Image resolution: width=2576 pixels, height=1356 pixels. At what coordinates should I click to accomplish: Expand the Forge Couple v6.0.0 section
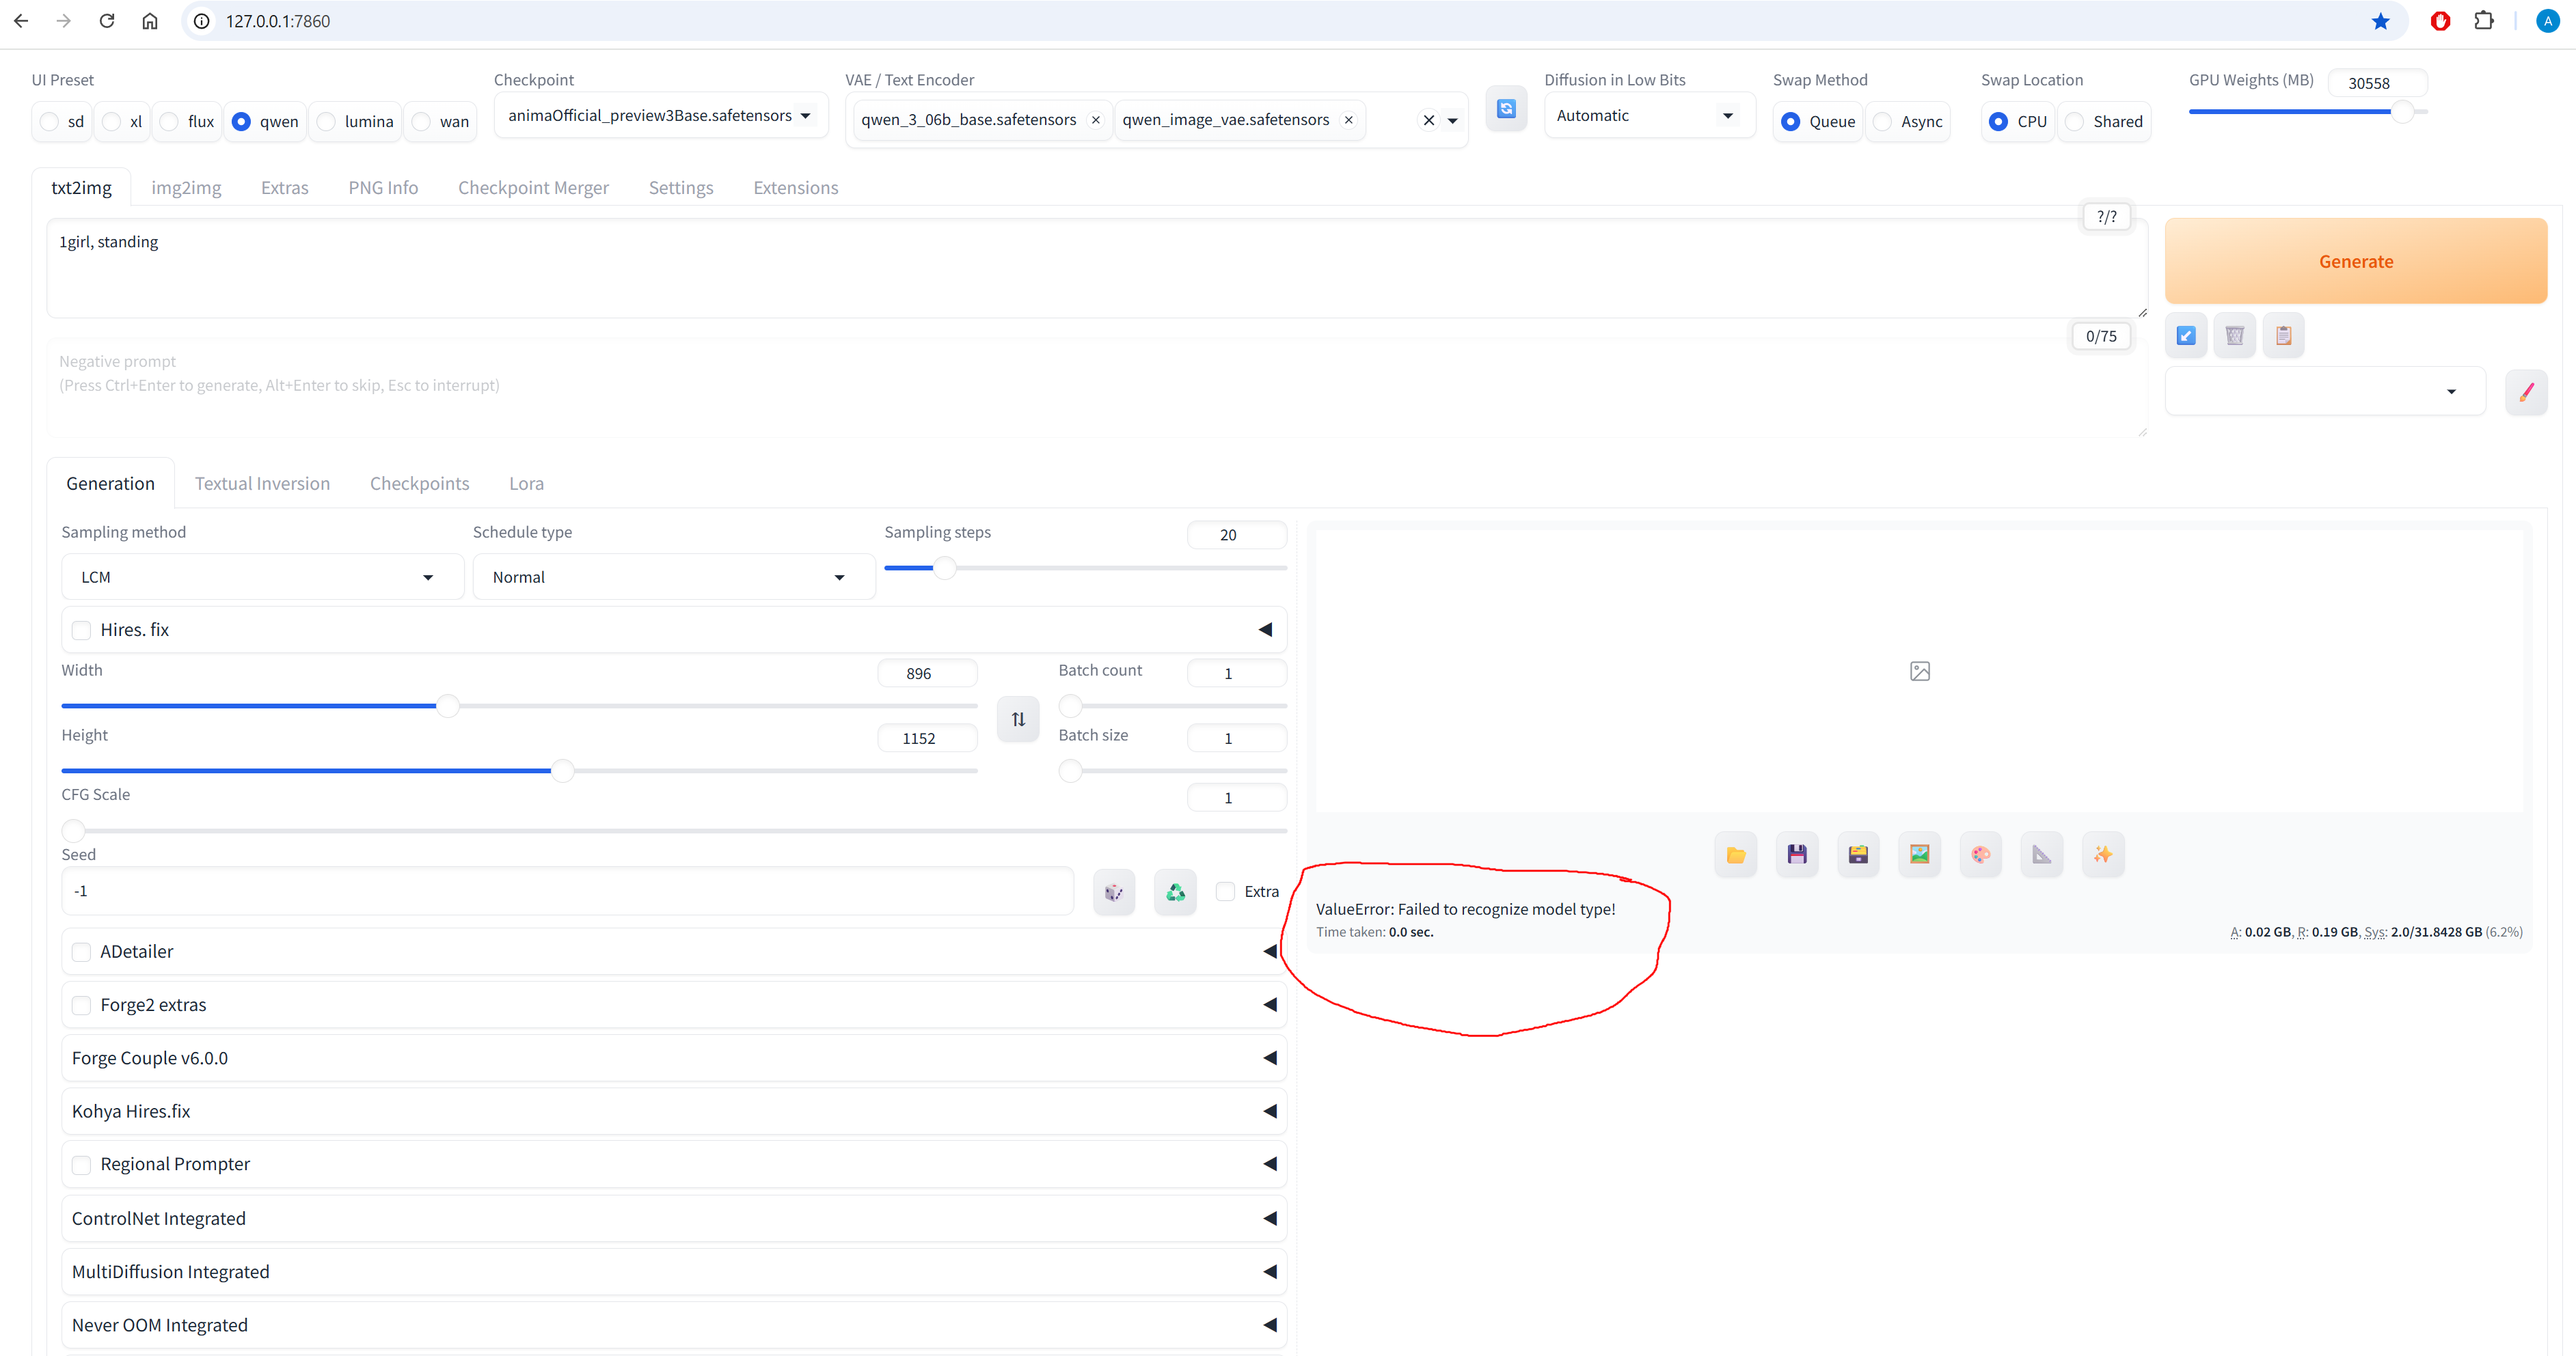coord(674,1058)
